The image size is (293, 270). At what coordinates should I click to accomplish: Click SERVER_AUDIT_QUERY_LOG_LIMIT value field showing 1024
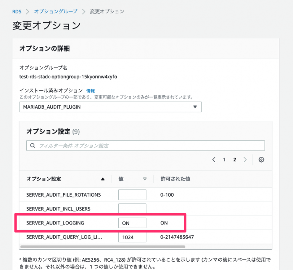tap(132, 237)
